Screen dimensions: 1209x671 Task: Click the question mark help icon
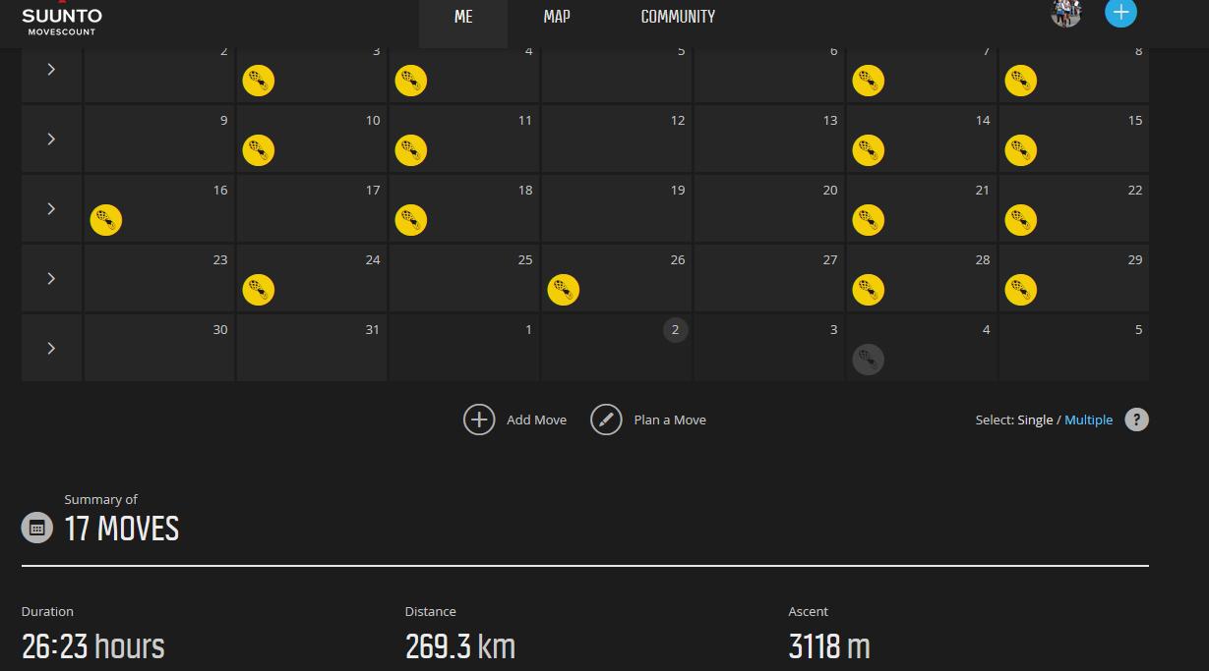tap(1136, 419)
